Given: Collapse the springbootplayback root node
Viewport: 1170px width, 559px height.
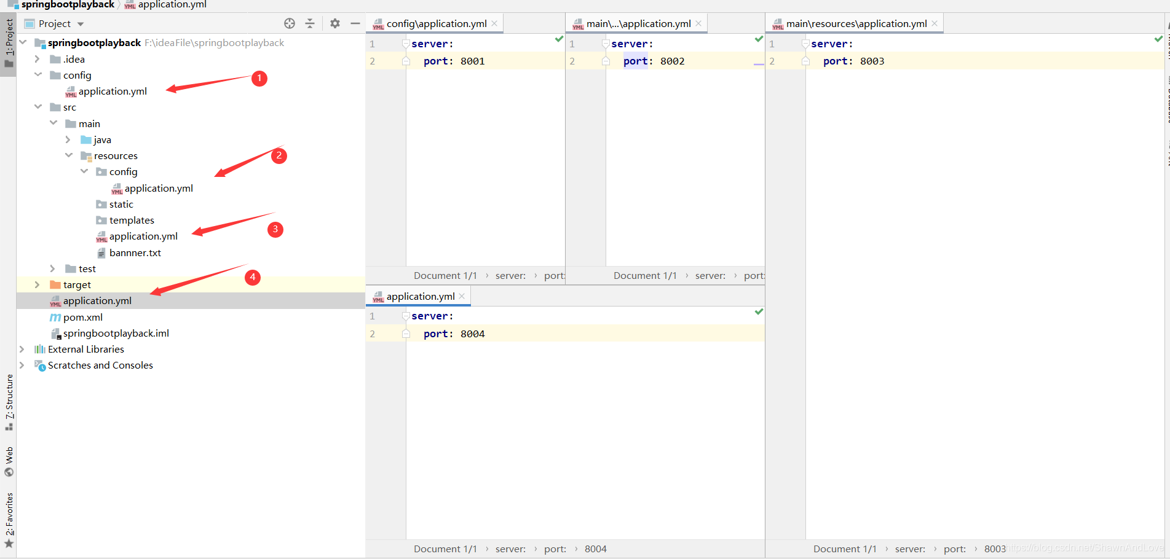Looking at the screenshot, I should [x=23, y=42].
